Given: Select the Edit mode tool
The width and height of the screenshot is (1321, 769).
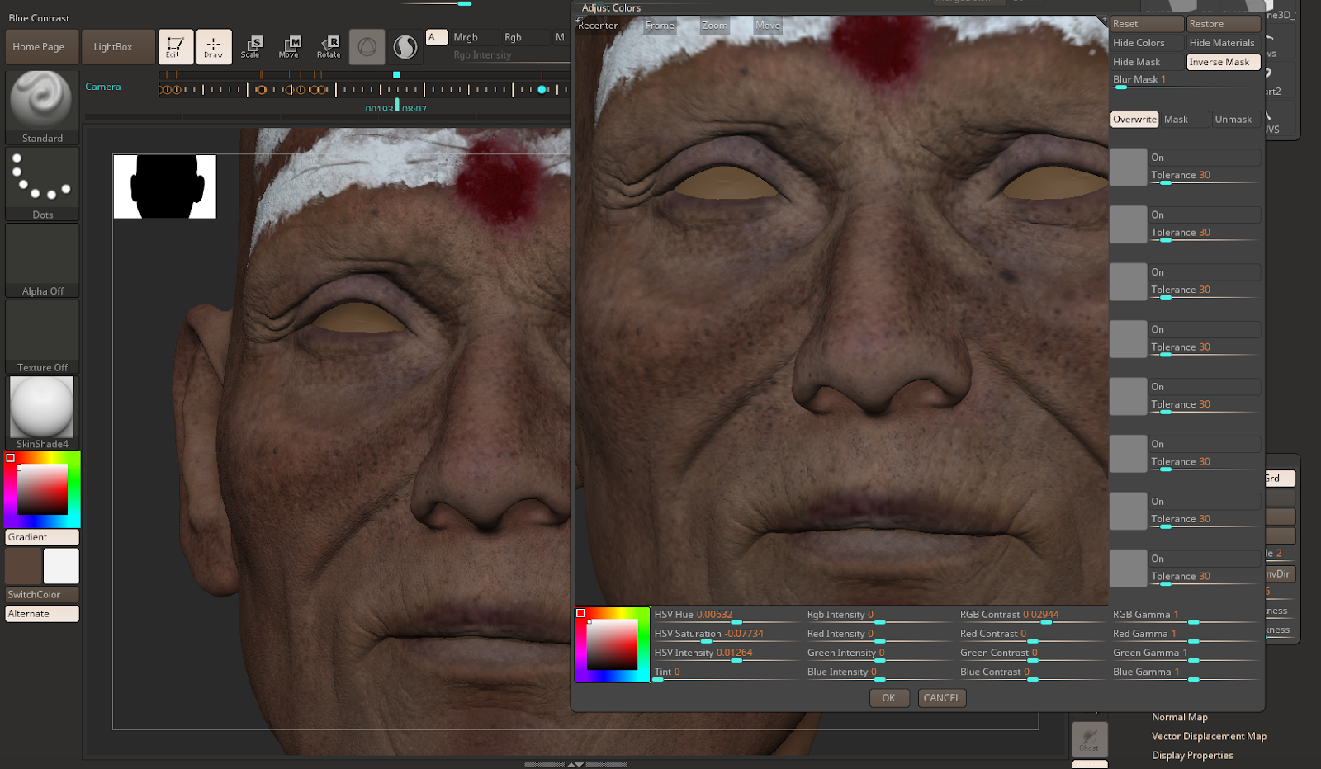Looking at the screenshot, I should pyautogui.click(x=175, y=47).
